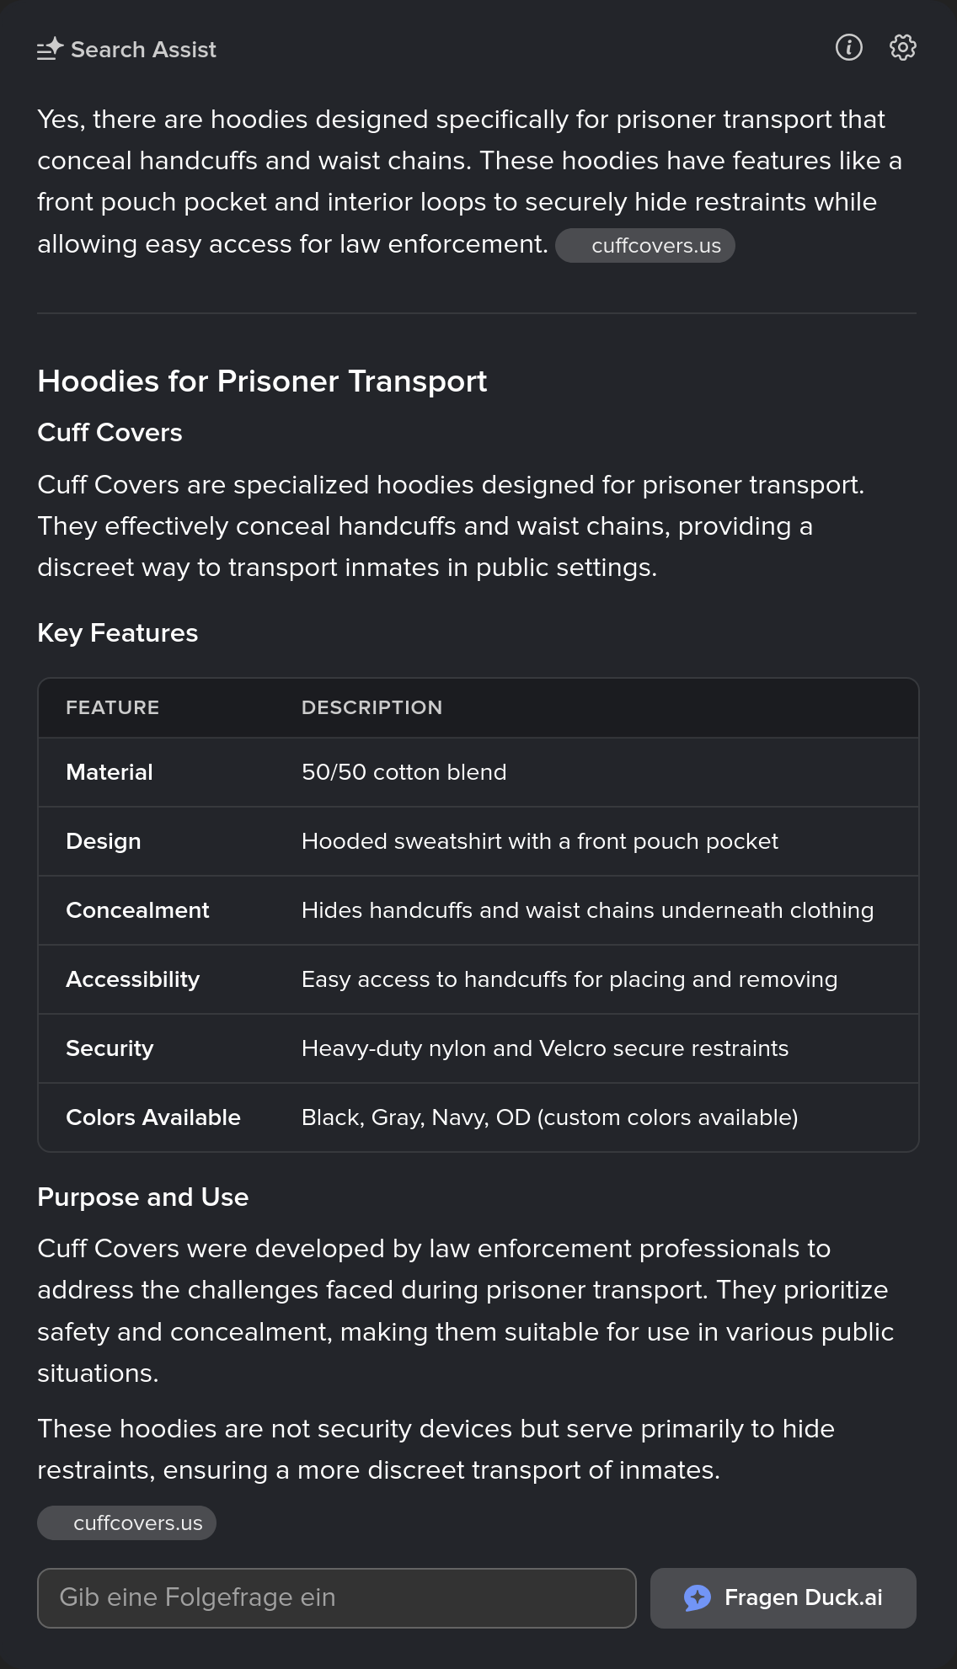Viewport: 957px width, 1669px height.
Task: Open Search Assist settings gear
Action: coord(902,47)
